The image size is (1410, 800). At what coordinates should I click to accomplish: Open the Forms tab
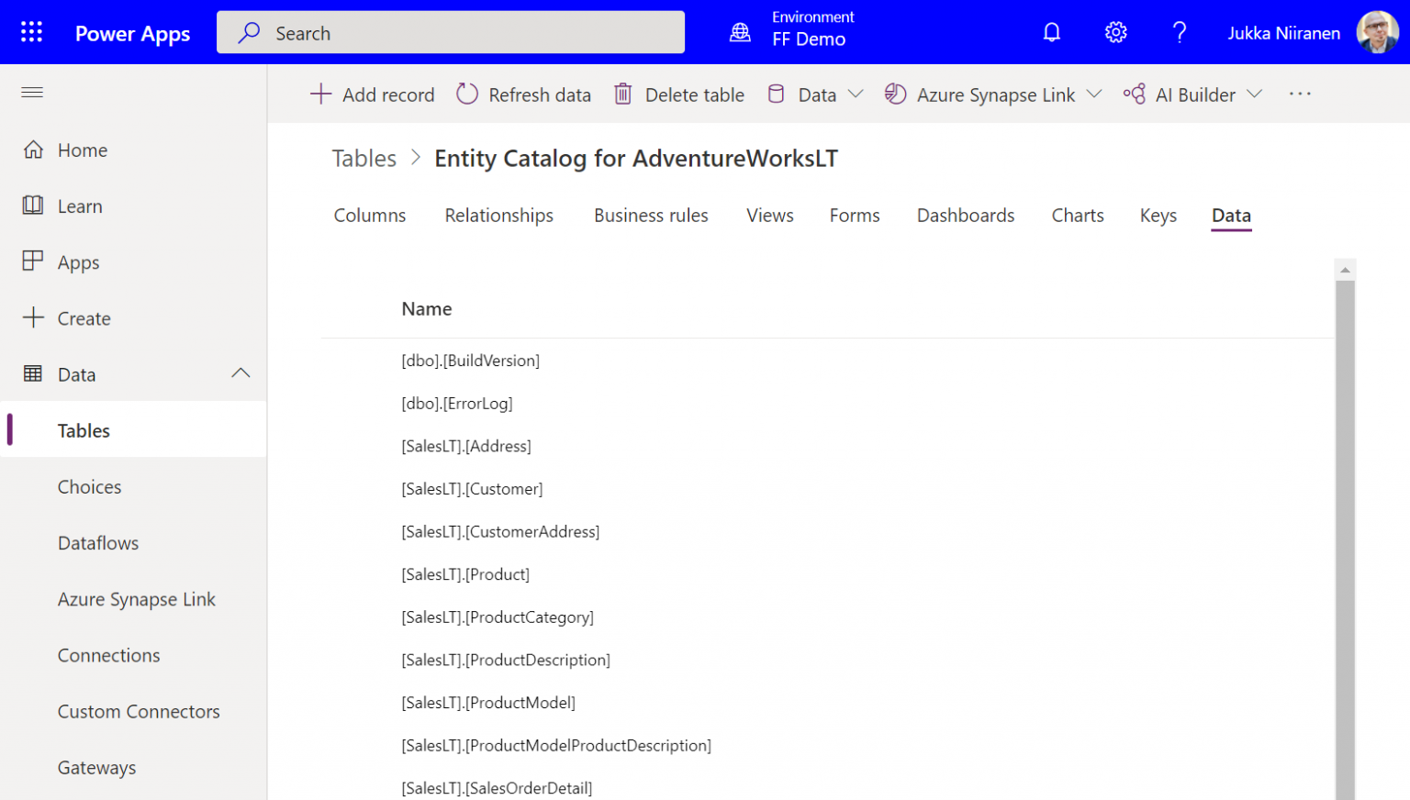coord(855,216)
